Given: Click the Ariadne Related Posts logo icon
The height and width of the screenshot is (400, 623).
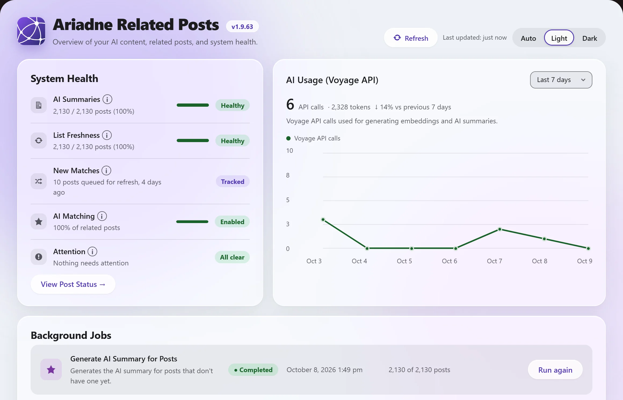Looking at the screenshot, I should click(31, 31).
